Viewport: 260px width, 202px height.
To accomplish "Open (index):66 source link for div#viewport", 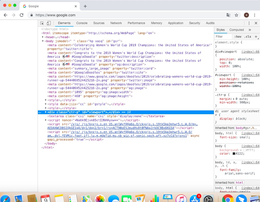I will (250, 52).
